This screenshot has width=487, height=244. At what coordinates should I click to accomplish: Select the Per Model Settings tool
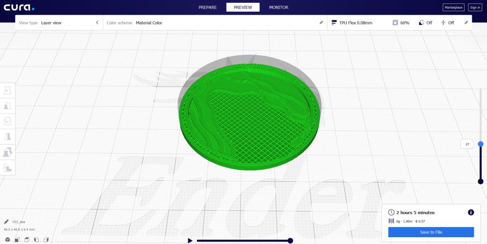pyautogui.click(x=8, y=152)
